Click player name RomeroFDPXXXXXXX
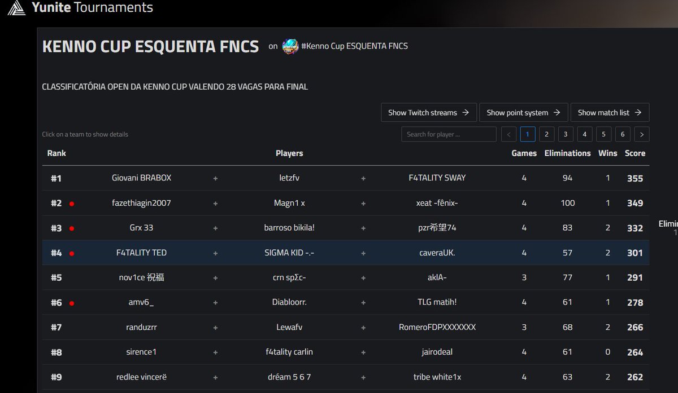Image resolution: width=678 pixels, height=393 pixels. click(437, 327)
